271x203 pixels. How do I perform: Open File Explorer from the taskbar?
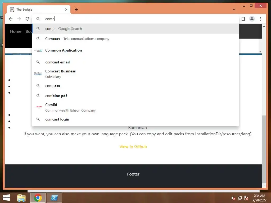(x=21, y=198)
